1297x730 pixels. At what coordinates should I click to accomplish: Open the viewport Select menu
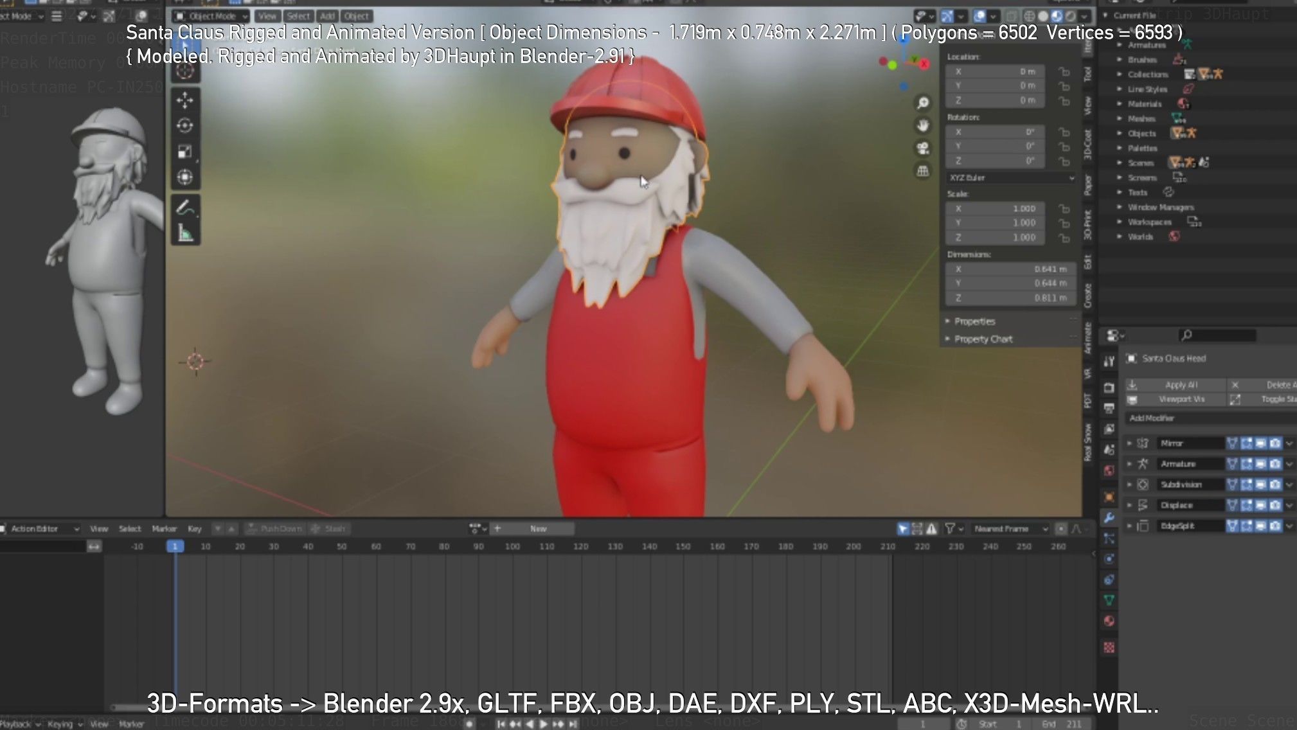pos(298,16)
